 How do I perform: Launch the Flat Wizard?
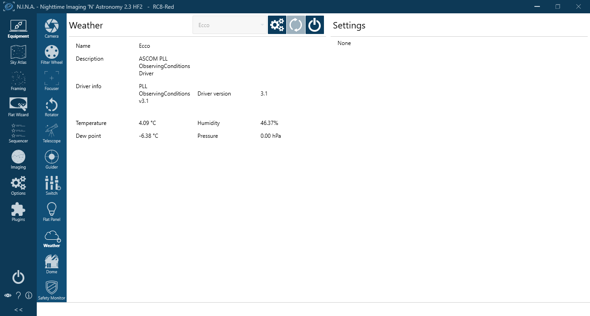point(18,107)
